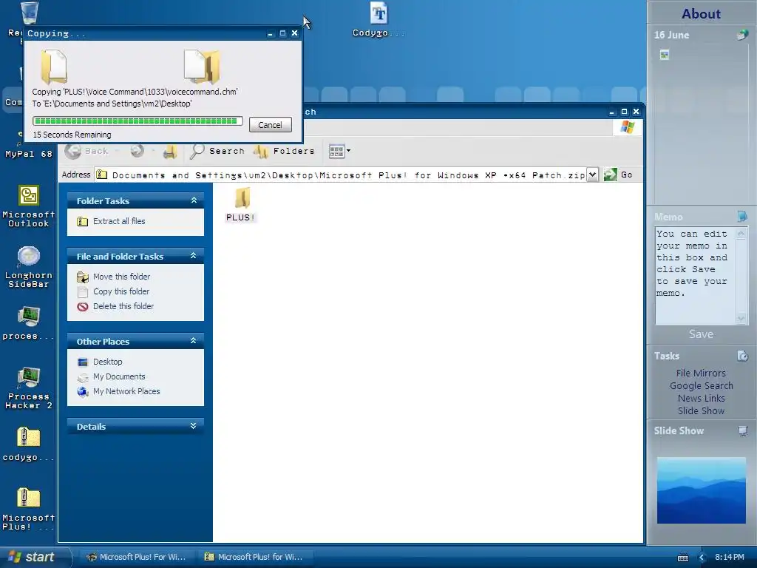
Task: Open the Recycle Bin desktop icon
Action: (29, 13)
